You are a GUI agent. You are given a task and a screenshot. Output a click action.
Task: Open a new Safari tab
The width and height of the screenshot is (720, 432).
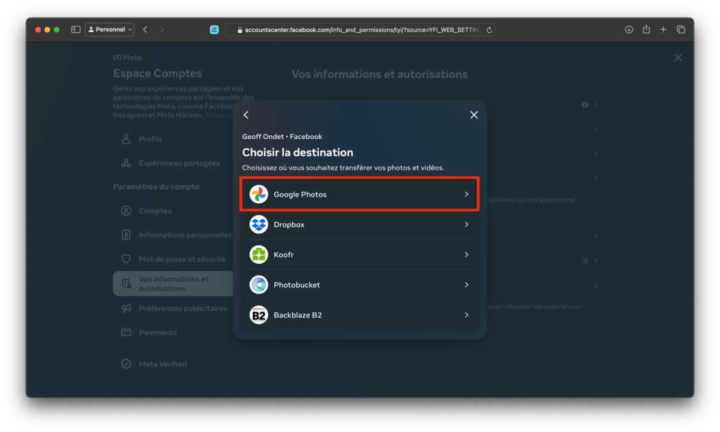(x=663, y=30)
